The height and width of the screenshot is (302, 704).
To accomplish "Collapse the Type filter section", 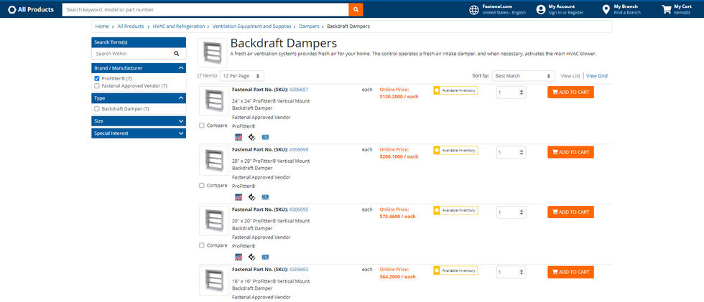I will [x=139, y=98].
